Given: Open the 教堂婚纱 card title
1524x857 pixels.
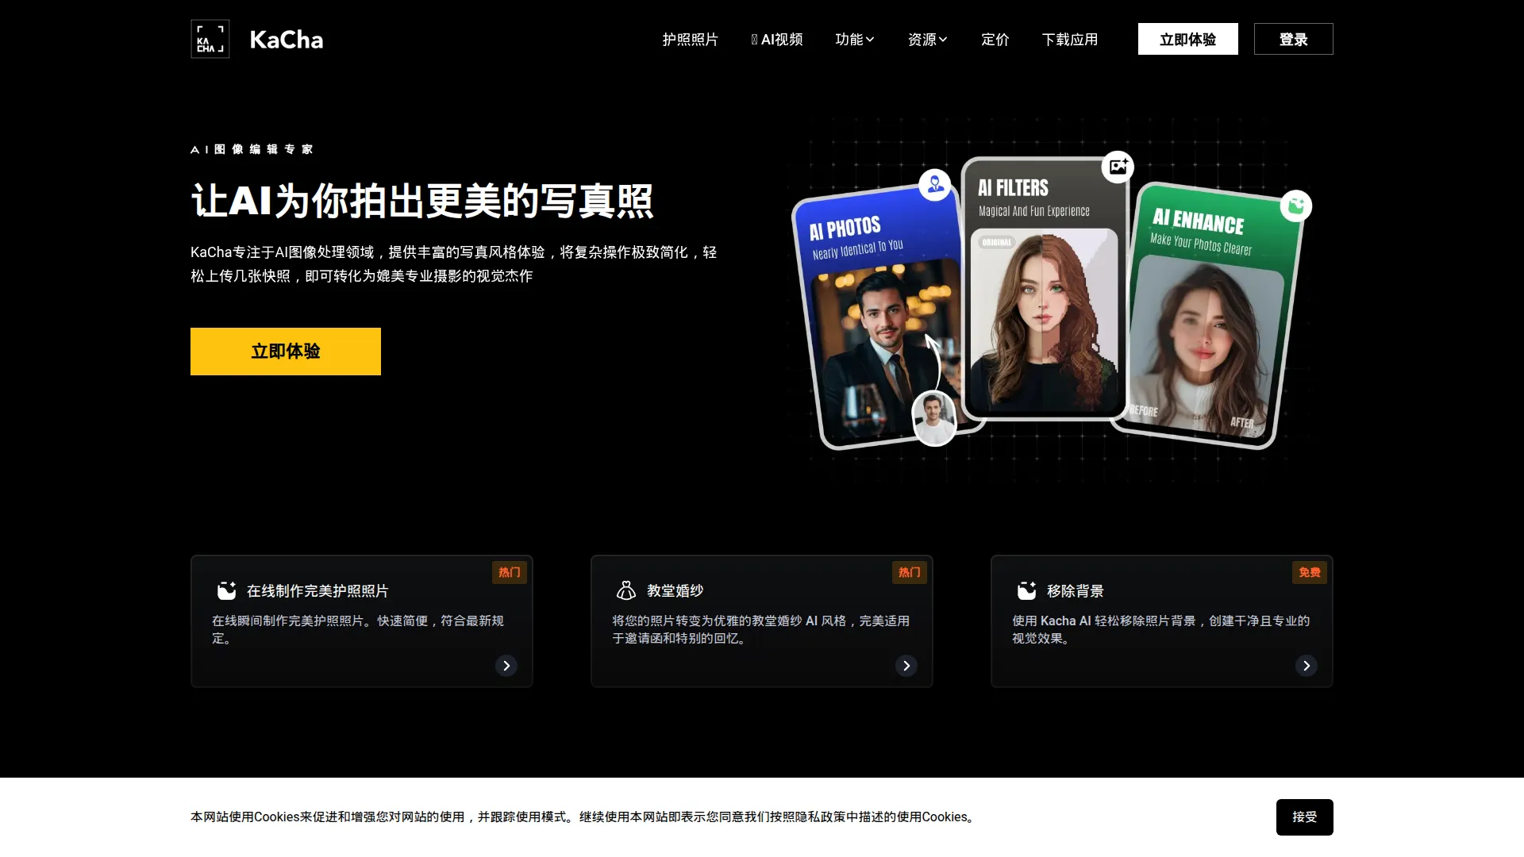Looking at the screenshot, I should click(x=675, y=591).
